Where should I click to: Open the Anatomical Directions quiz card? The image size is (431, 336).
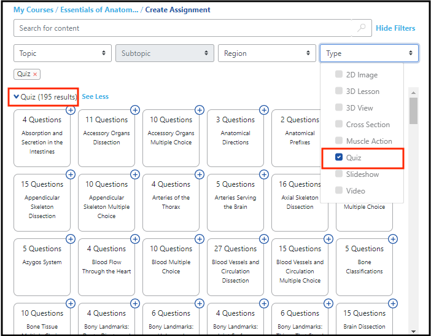coord(235,138)
